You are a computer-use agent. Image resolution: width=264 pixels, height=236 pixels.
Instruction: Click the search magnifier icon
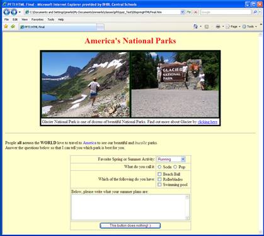[255, 12]
